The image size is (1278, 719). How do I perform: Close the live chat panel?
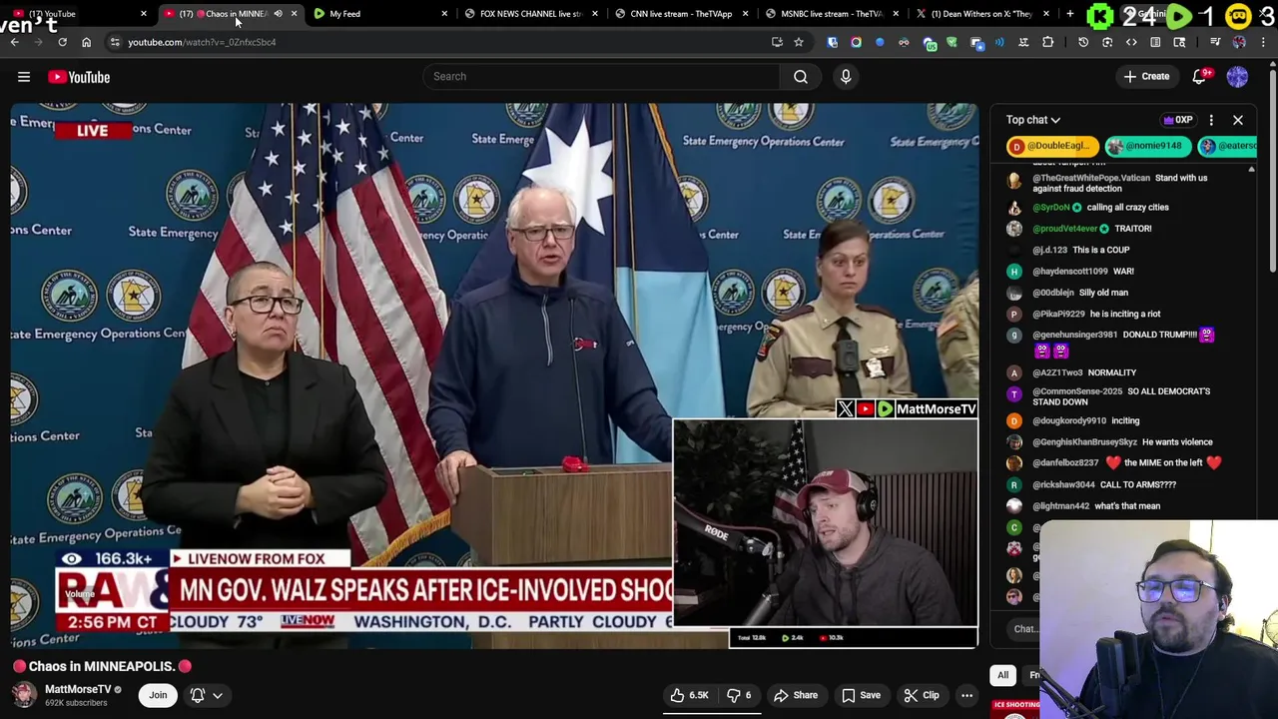(x=1238, y=120)
